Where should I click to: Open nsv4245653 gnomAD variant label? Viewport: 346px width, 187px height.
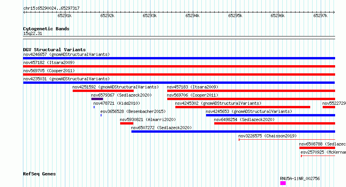(249, 111)
